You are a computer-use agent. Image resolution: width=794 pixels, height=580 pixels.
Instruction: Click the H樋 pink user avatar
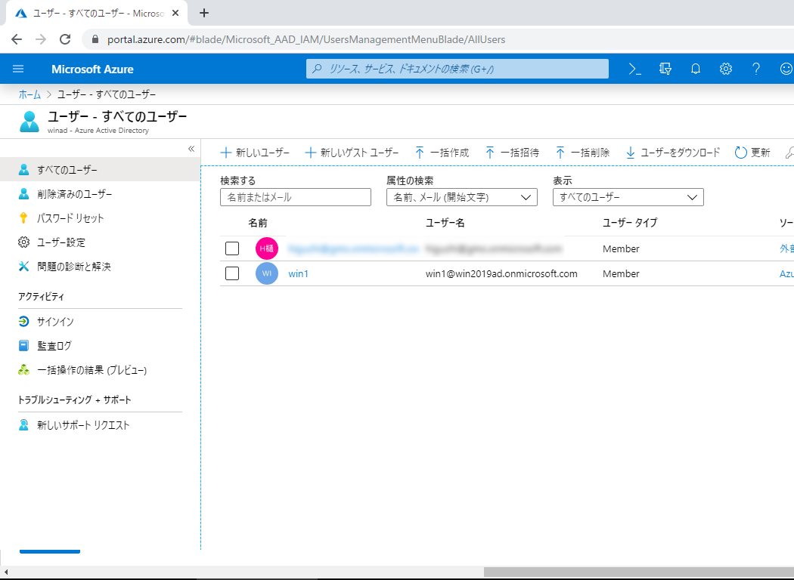pyautogui.click(x=267, y=248)
